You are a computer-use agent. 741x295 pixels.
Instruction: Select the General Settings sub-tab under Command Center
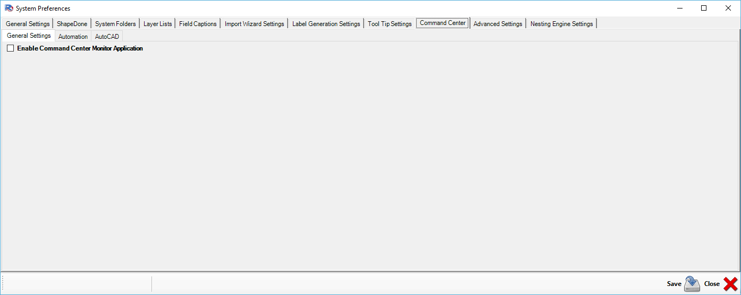29,36
